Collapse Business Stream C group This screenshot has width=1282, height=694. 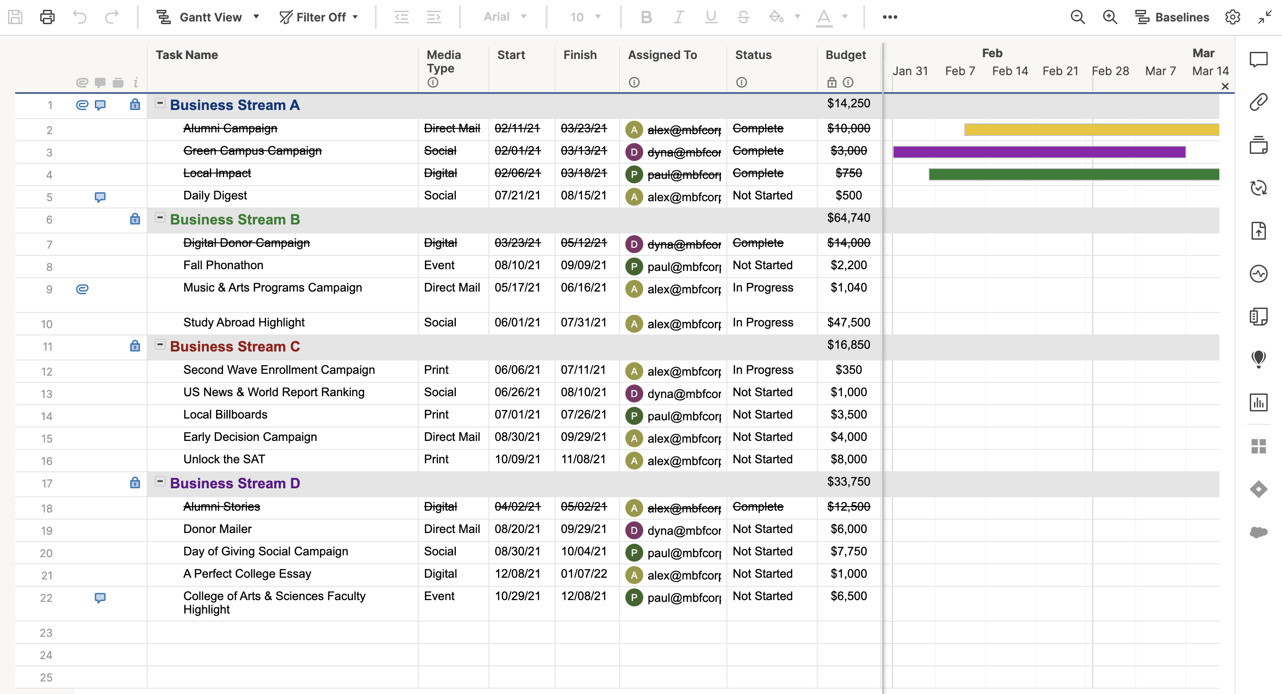160,344
